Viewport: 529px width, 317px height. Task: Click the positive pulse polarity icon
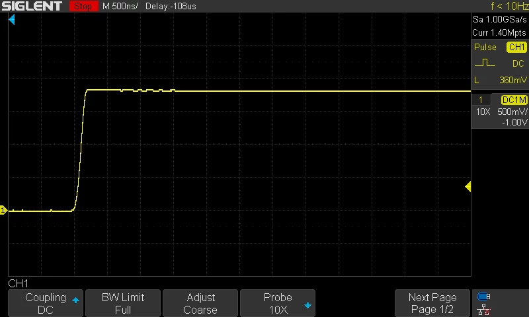(x=485, y=63)
